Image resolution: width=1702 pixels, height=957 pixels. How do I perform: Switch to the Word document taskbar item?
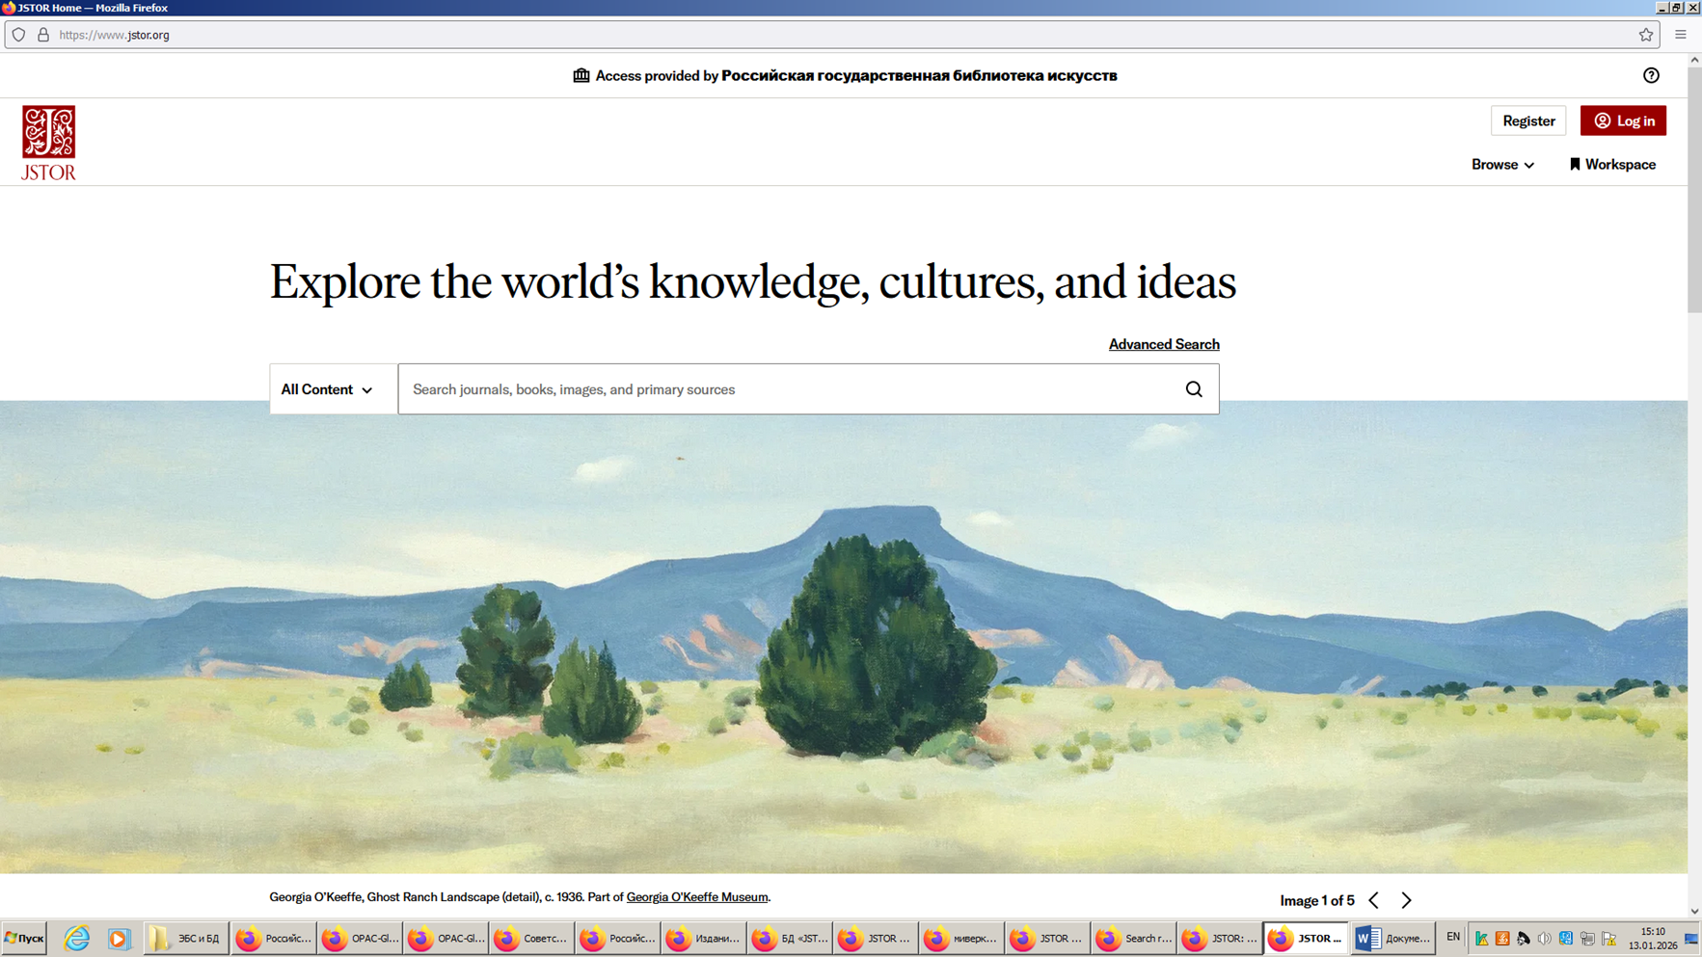1392,938
